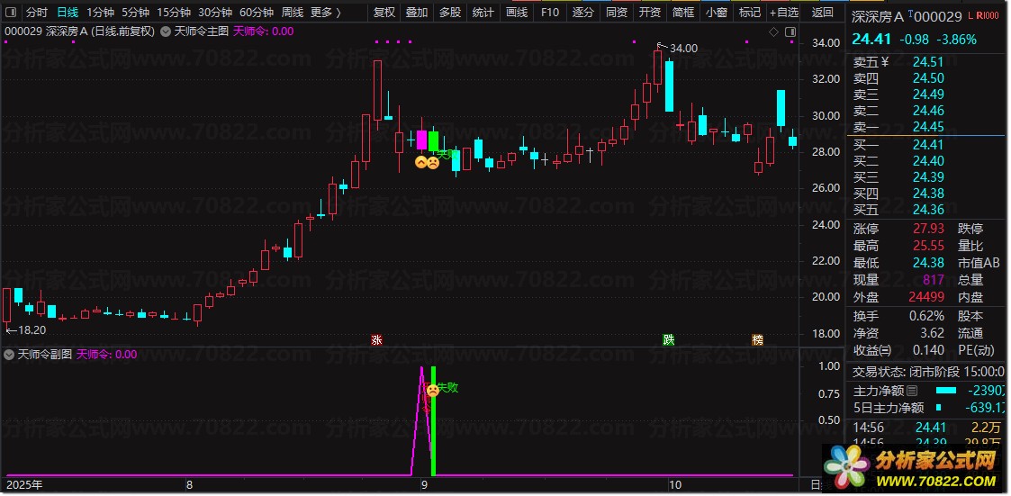The width and height of the screenshot is (1011, 496).
Task: Toggle the sidebar panel icon before 分时
Action: 11,12
